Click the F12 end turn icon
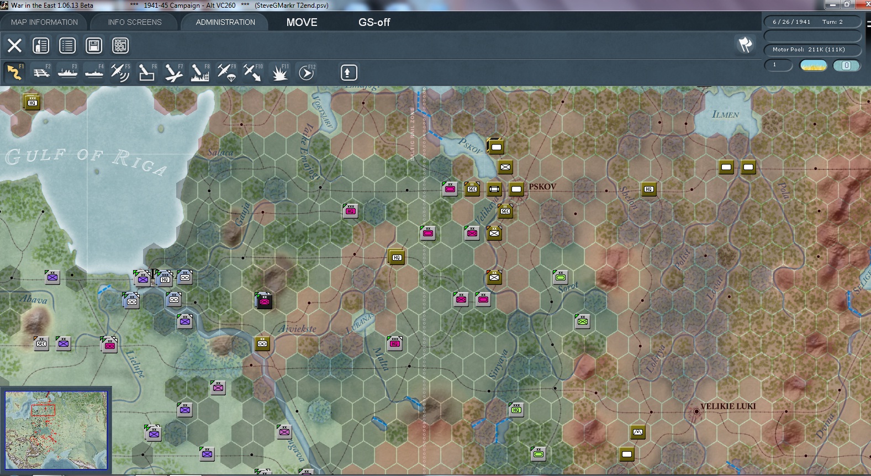Screen dimensions: 871x476 click(307, 72)
